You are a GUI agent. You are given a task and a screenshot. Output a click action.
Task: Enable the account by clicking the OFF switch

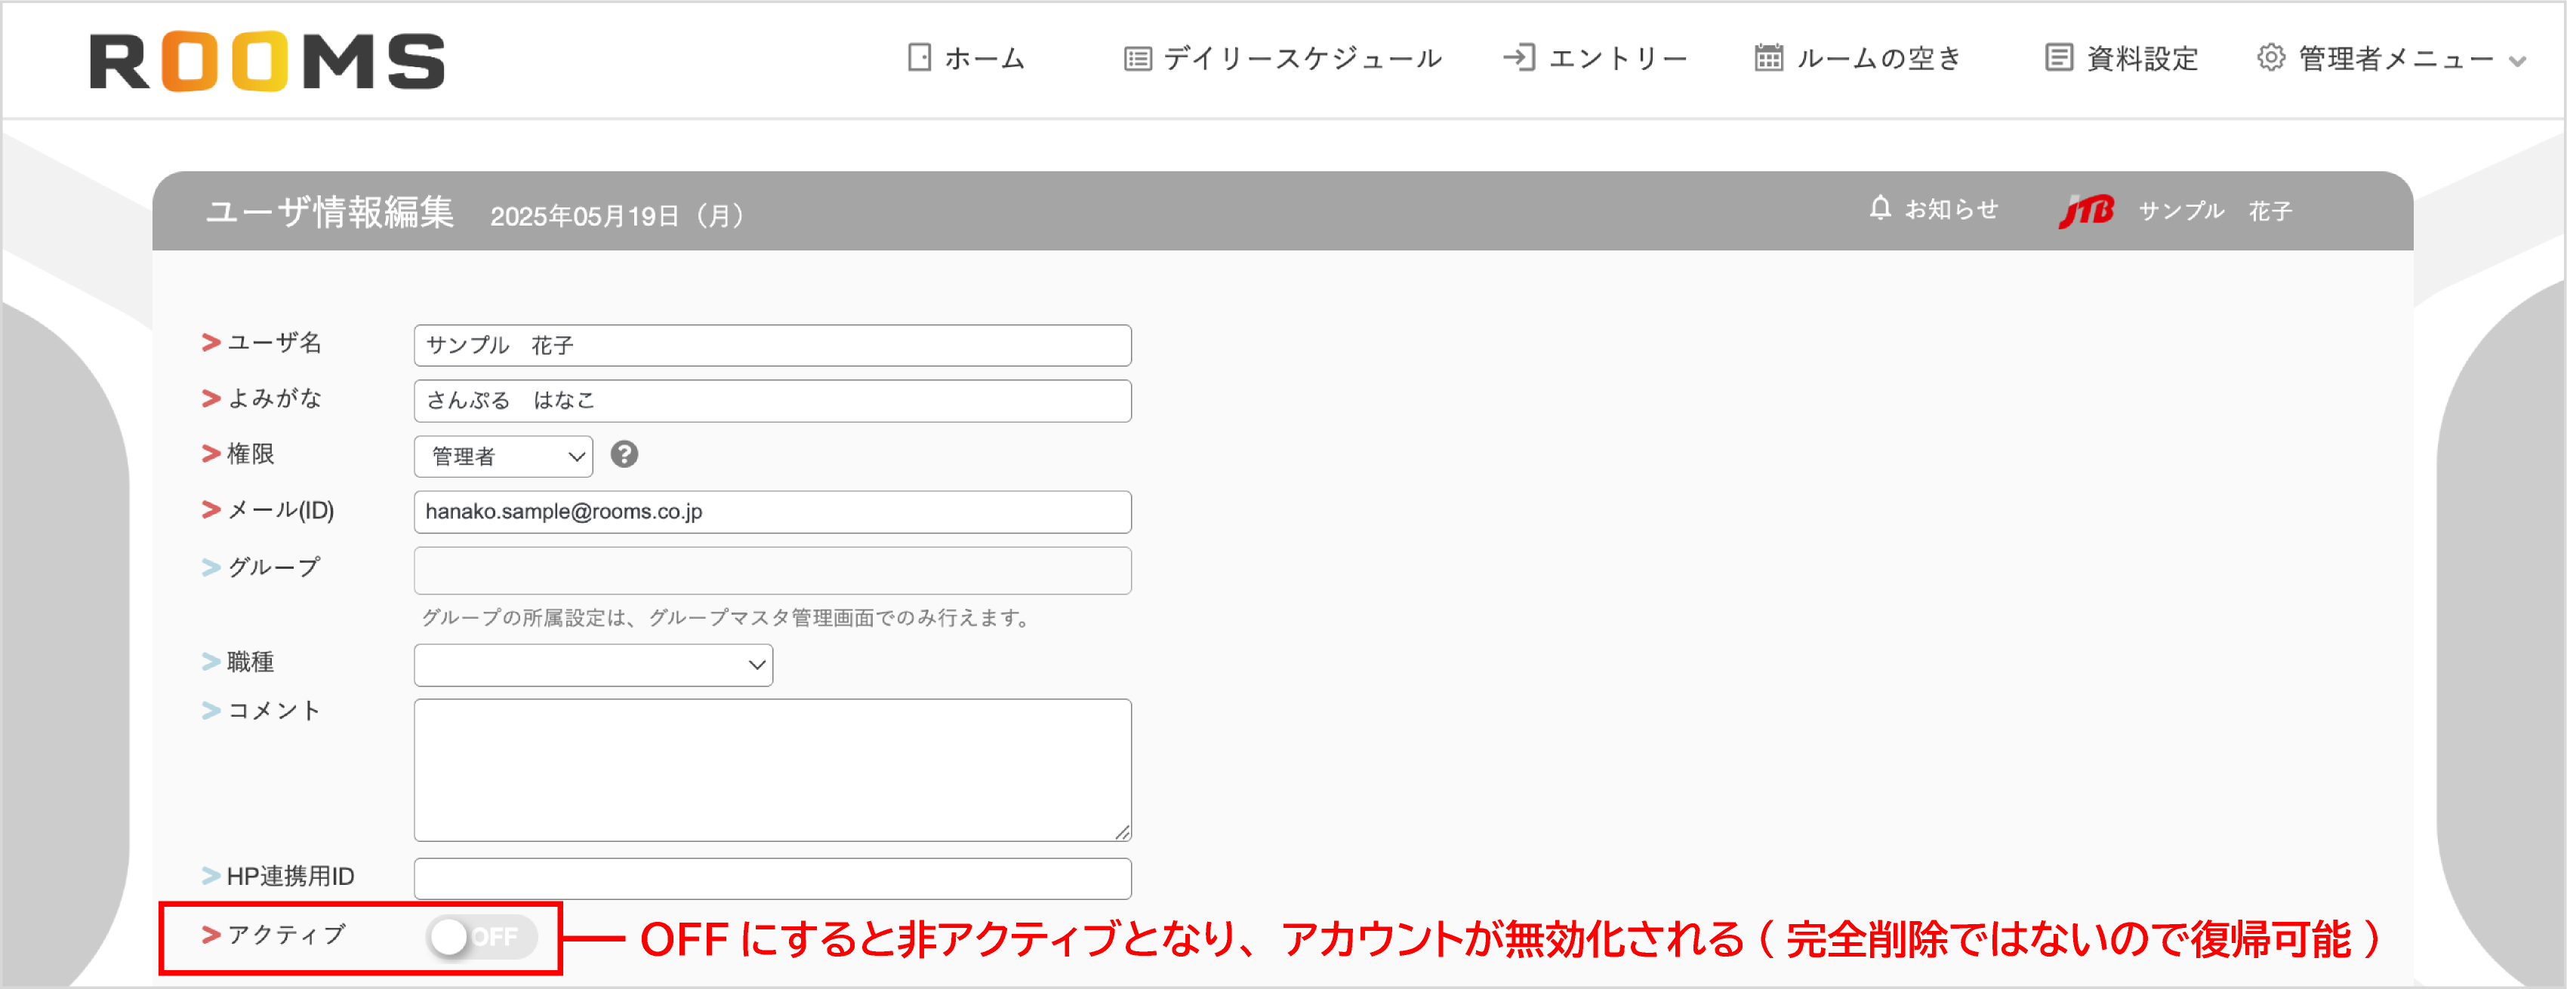click(482, 936)
